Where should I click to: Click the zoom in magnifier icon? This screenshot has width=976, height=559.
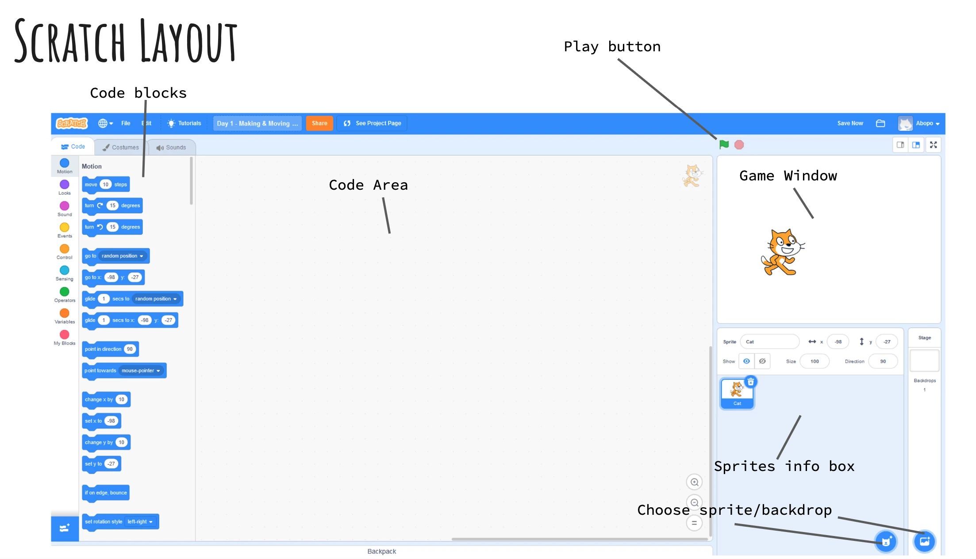click(x=694, y=482)
